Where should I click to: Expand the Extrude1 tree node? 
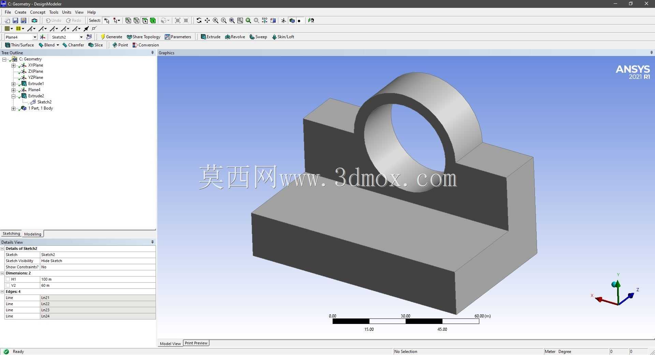point(13,84)
